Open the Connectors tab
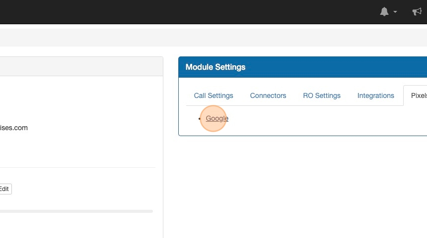Image resolution: width=427 pixels, height=238 pixels. tap(268, 95)
